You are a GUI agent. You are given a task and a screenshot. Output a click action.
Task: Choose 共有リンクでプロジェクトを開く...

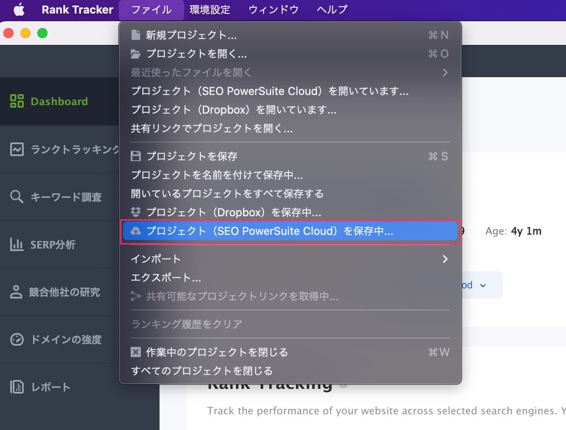[x=290, y=128]
